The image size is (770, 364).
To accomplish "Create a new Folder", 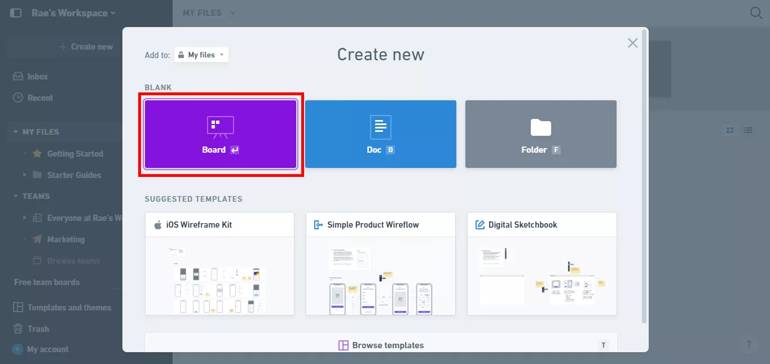I will pyautogui.click(x=540, y=134).
